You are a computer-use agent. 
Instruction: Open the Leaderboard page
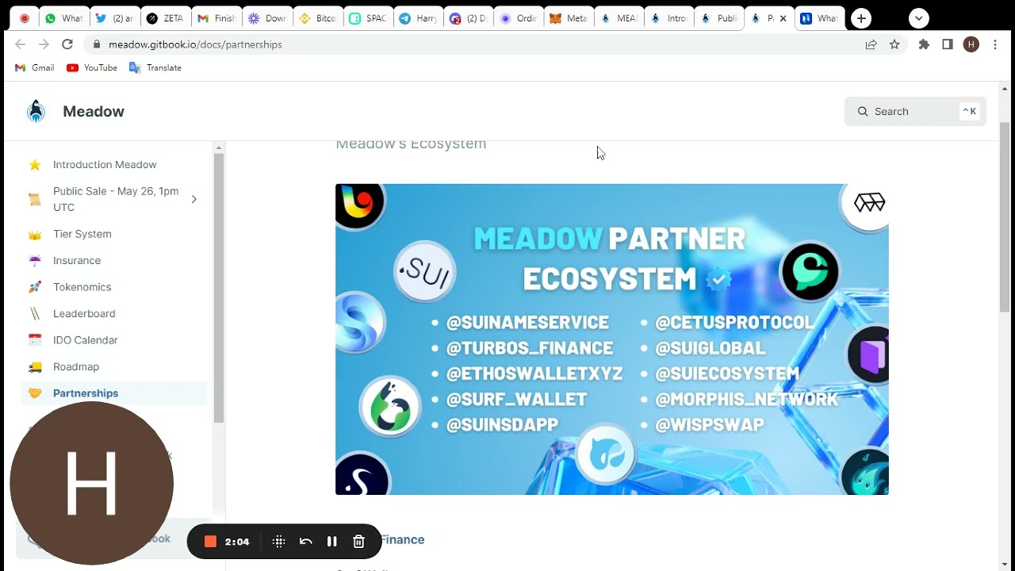click(x=84, y=313)
